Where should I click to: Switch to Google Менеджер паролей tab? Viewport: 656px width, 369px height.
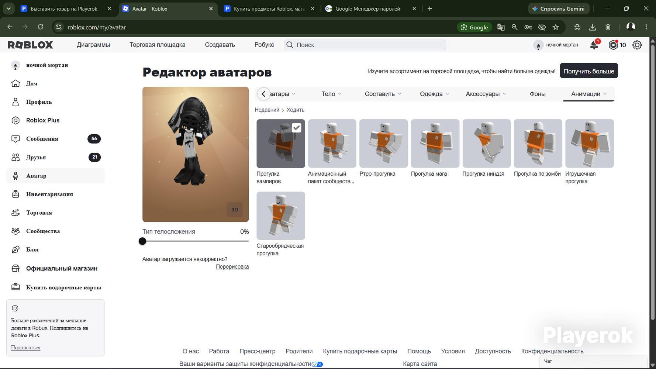(x=370, y=8)
